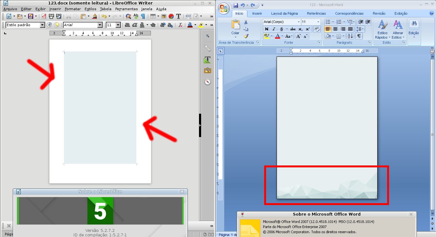The image size is (436, 237).
Task: Open Print Preview in LibreOffice Writer
Action: [x=59, y=16]
